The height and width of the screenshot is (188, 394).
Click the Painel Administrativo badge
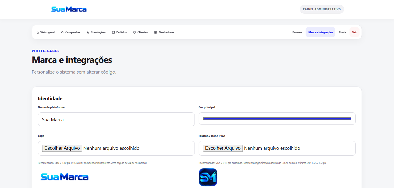click(322, 9)
